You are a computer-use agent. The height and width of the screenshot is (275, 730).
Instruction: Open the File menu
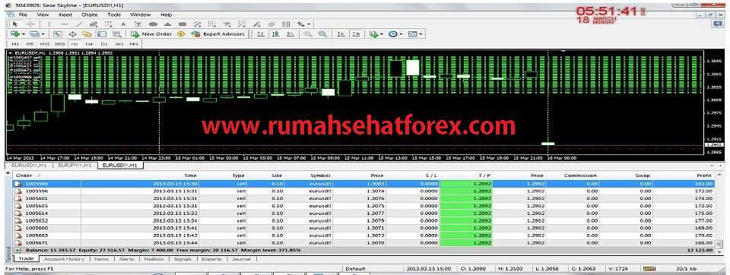coord(23,15)
